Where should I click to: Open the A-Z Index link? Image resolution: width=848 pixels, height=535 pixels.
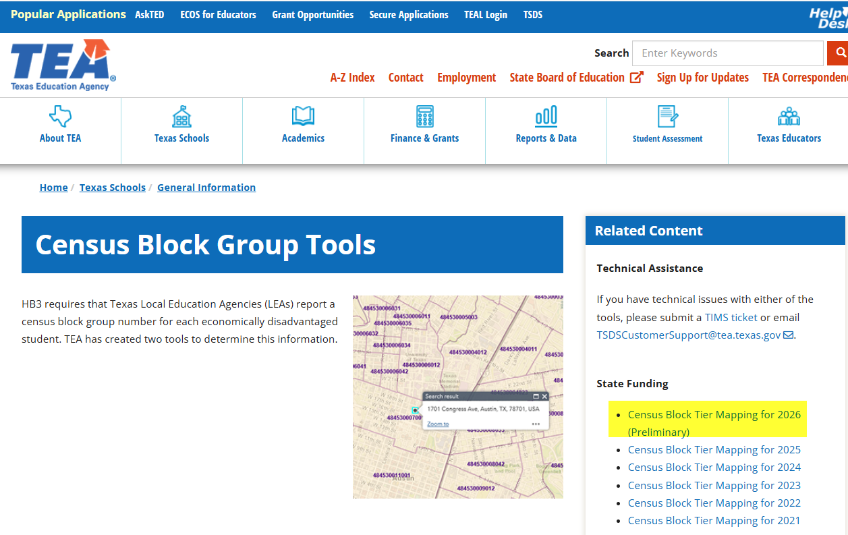352,78
